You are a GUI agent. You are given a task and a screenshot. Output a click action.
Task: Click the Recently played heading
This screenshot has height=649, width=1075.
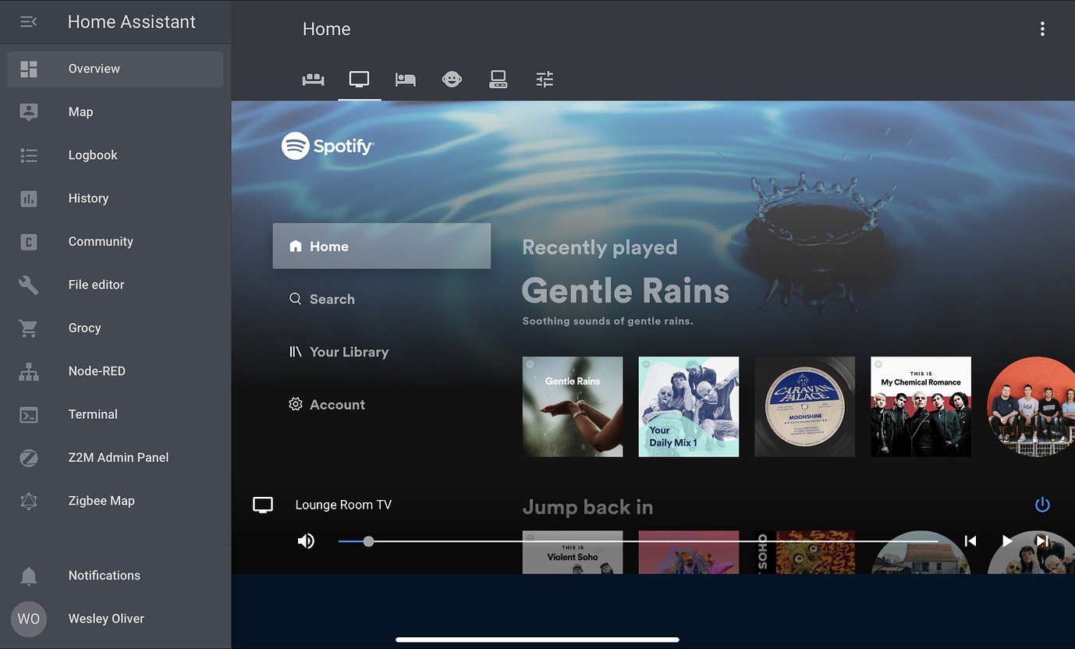tap(600, 247)
